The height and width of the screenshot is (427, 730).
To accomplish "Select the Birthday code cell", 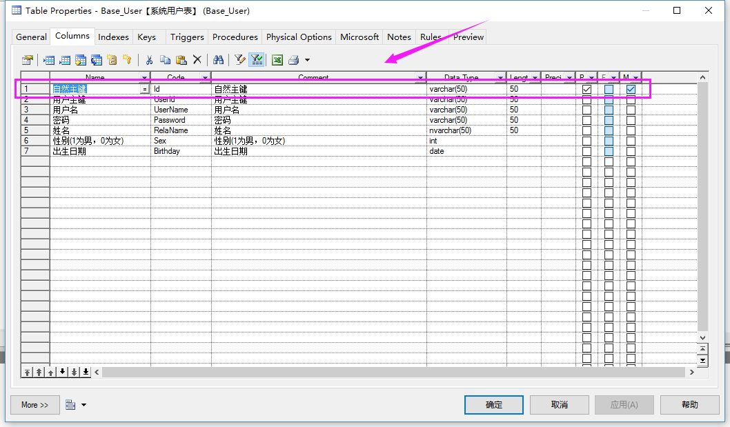I will click(181, 151).
